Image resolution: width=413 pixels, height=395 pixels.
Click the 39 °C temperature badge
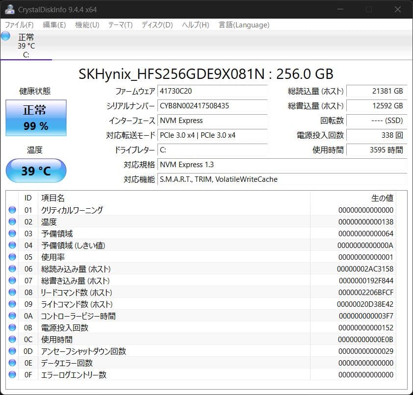35,170
